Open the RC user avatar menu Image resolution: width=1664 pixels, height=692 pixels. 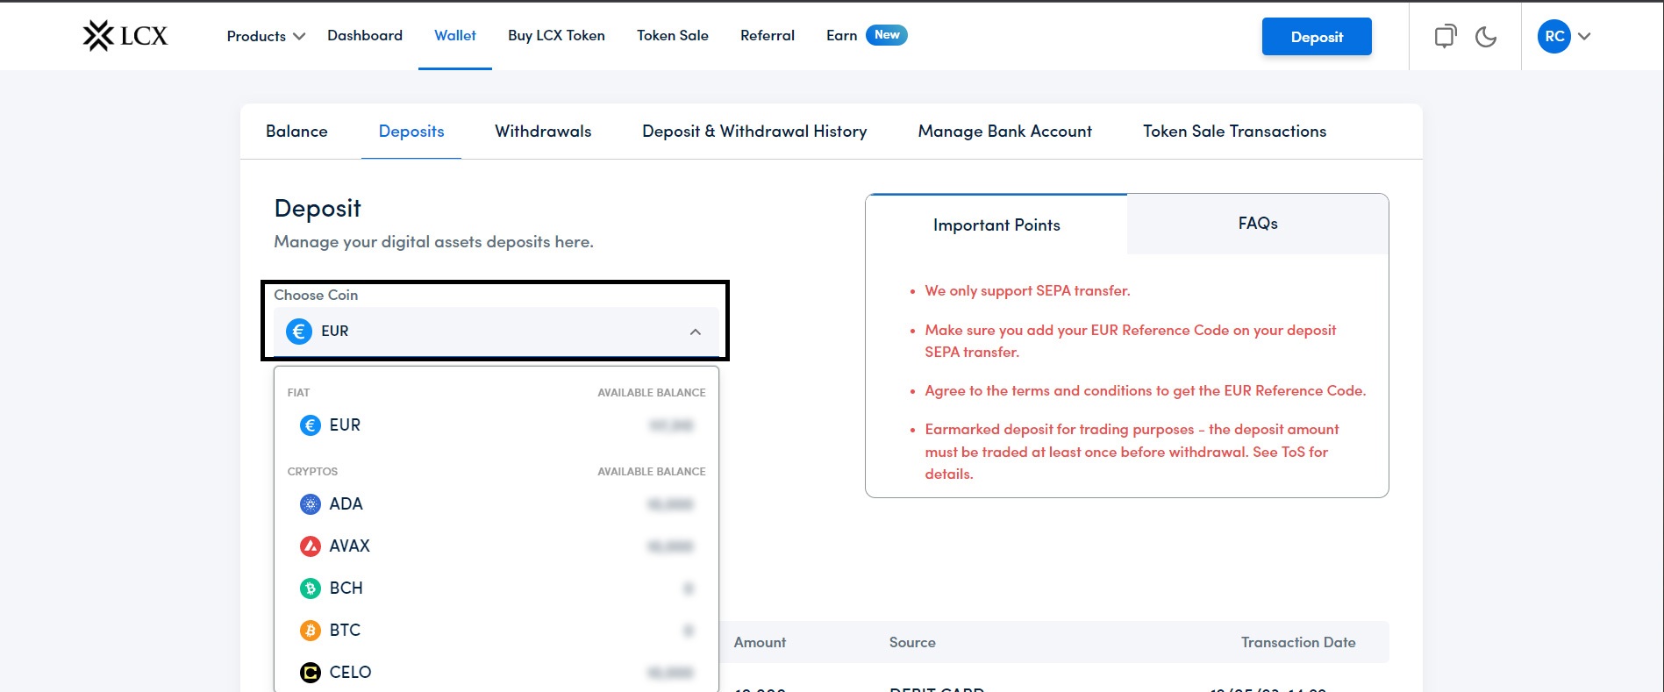pyautogui.click(x=1554, y=36)
